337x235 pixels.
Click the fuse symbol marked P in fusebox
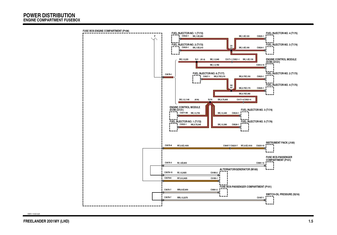tap(154, 38)
